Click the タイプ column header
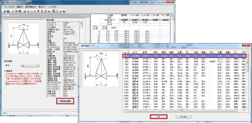This screenshot has width=252, height=123. [137, 52]
